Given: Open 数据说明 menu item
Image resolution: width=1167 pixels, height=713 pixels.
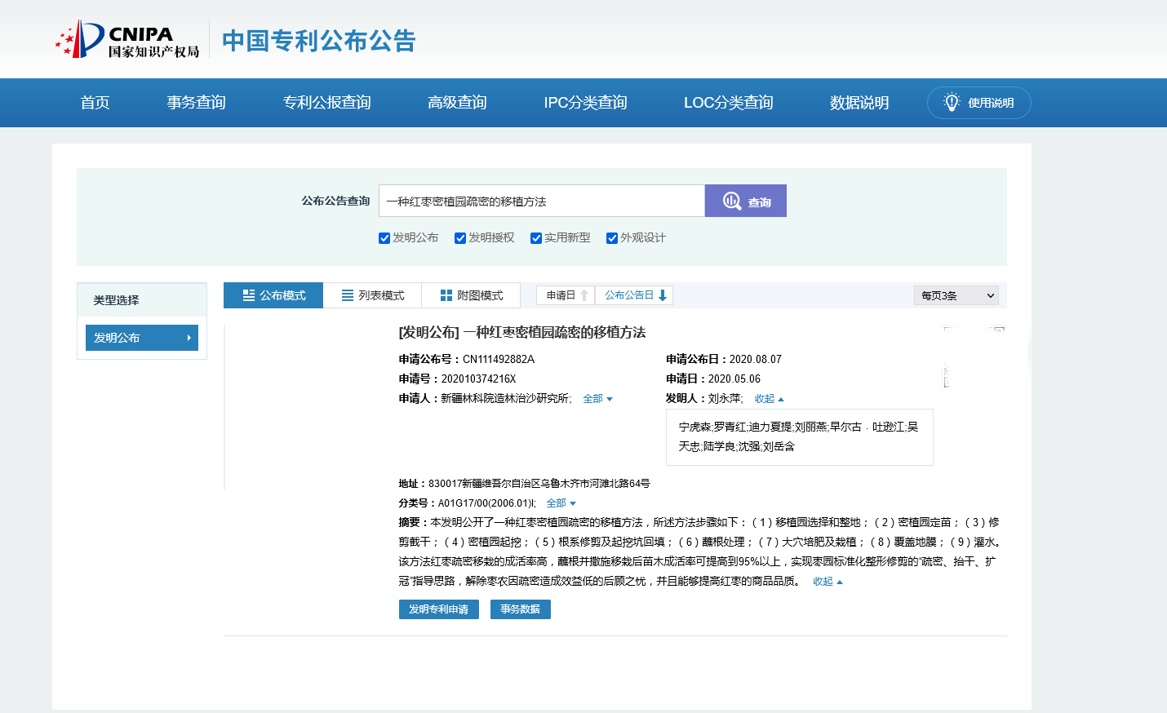Looking at the screenshot, I should pyautogui.click(x=859, y=103).
